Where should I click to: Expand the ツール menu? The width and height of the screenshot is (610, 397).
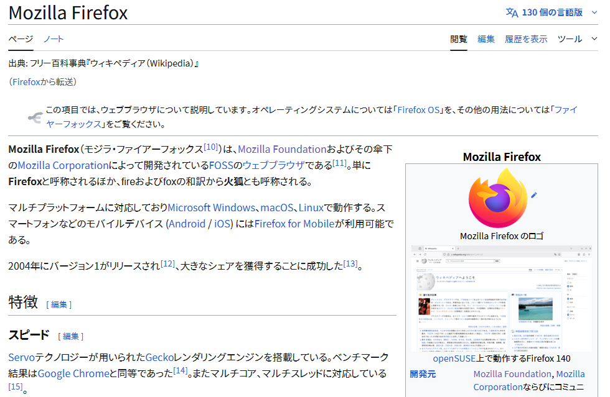point(577,39)
